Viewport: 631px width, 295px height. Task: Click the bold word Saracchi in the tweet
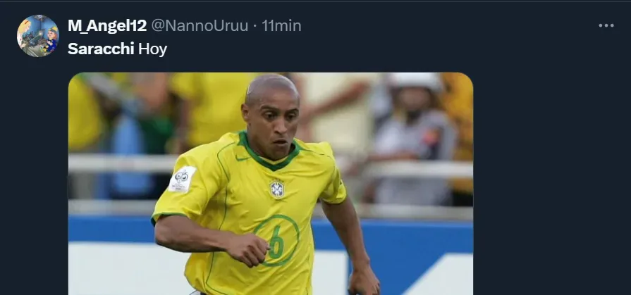pyautogui.click(x=101, y=49)
